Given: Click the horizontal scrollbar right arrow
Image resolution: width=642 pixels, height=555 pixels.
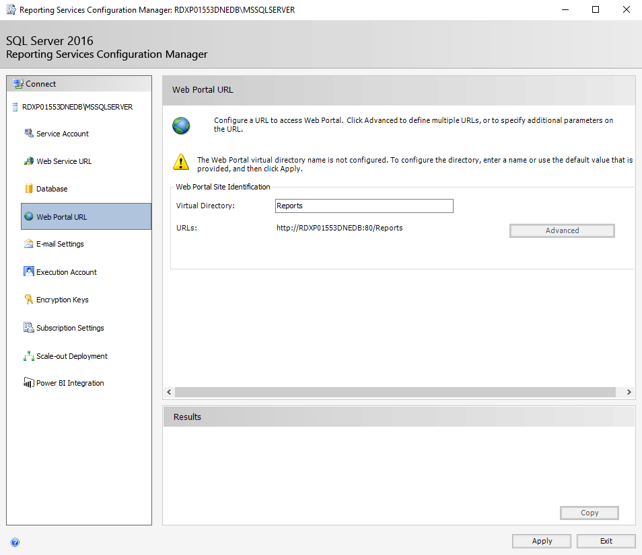Looking at the screenshot, I should (x=629, y=392).
